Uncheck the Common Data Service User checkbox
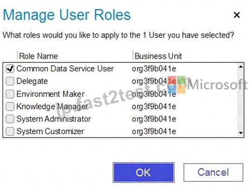 coord(10,69)
